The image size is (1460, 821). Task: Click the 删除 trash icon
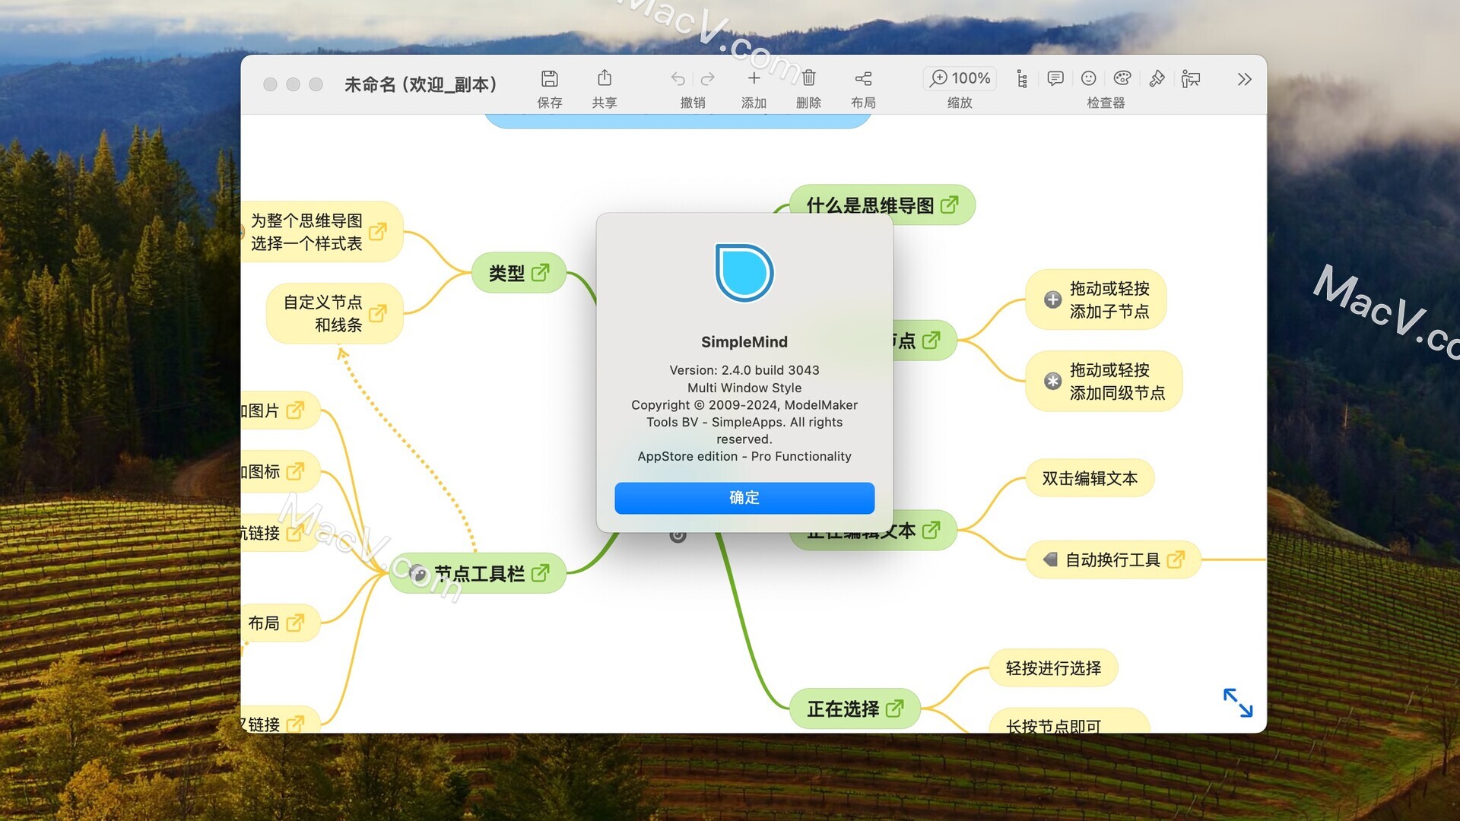point(808,78)
